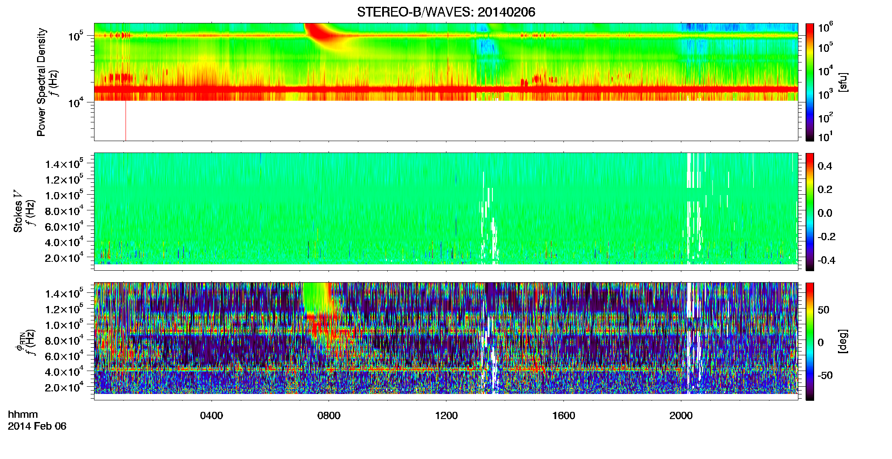Click the 10^1 label on the top color bar

(x=825, y=137)
